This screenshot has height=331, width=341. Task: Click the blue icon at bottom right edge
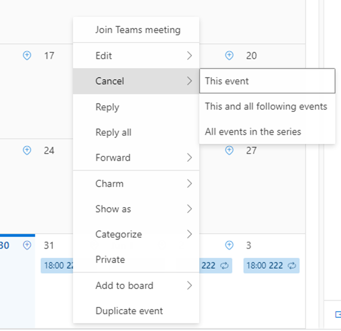pos(338,314)
